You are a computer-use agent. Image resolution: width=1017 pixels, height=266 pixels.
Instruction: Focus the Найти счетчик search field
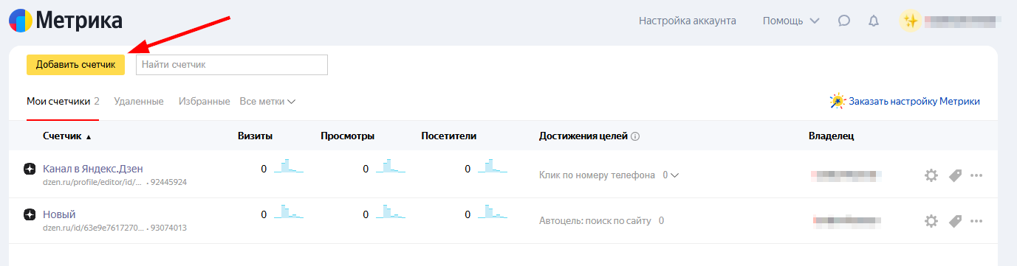coord(232,65)
